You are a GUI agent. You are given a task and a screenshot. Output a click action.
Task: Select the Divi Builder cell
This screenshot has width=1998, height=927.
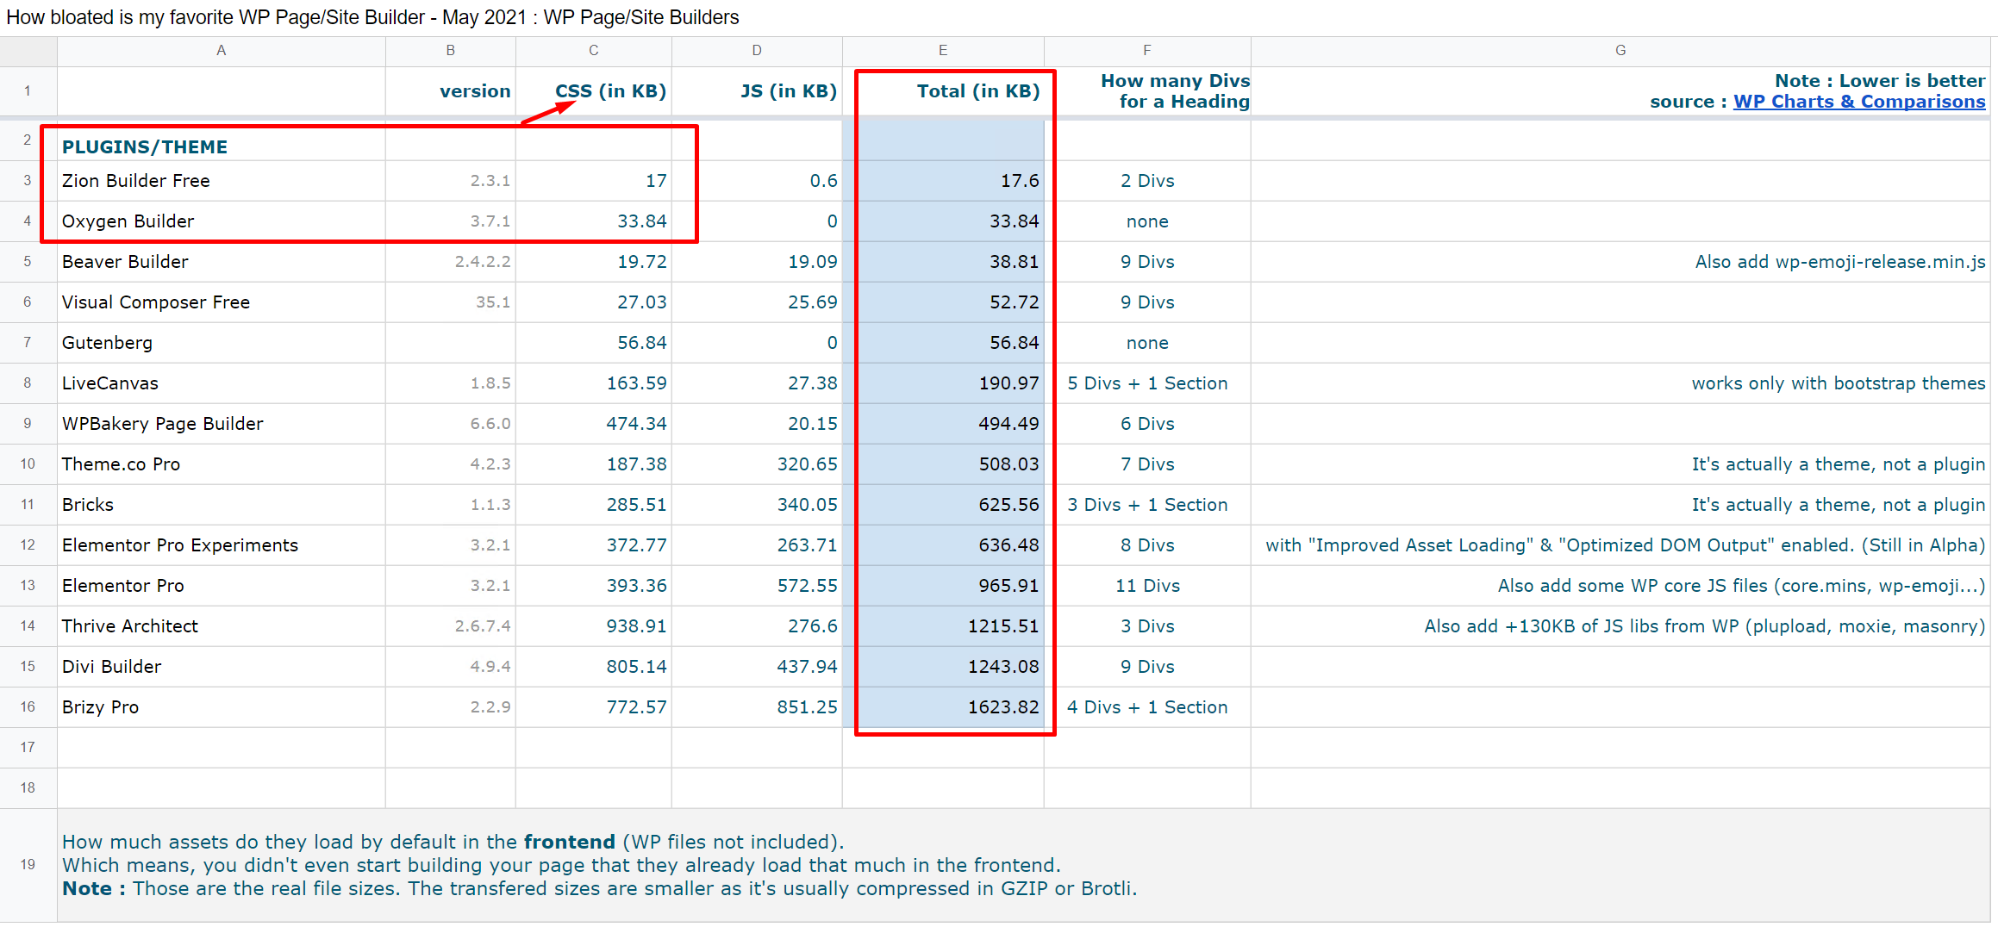pos(222,667)
